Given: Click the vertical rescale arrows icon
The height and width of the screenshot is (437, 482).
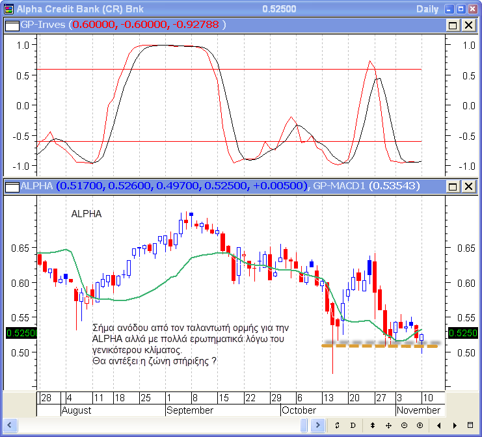Looking at the screenshot, I should (373, 425).
